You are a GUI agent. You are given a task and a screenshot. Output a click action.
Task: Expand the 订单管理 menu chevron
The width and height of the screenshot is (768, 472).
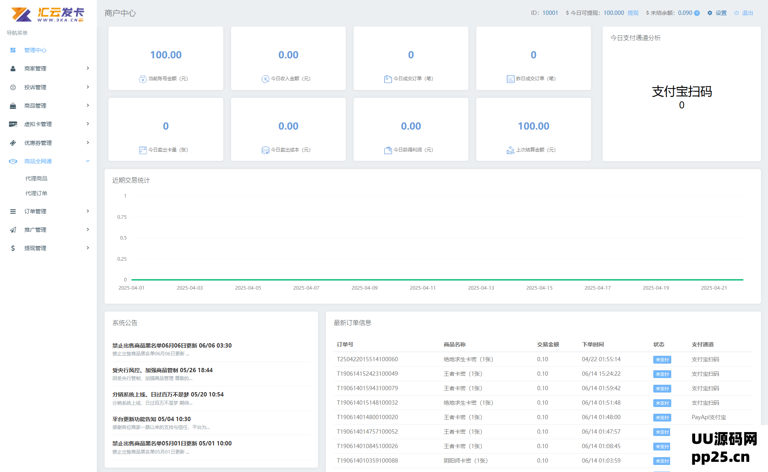pyautogui.click(x=88, y=211)
